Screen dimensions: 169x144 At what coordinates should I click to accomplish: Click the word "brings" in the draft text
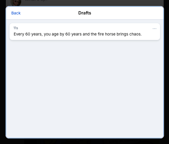[x=122, y=34]
